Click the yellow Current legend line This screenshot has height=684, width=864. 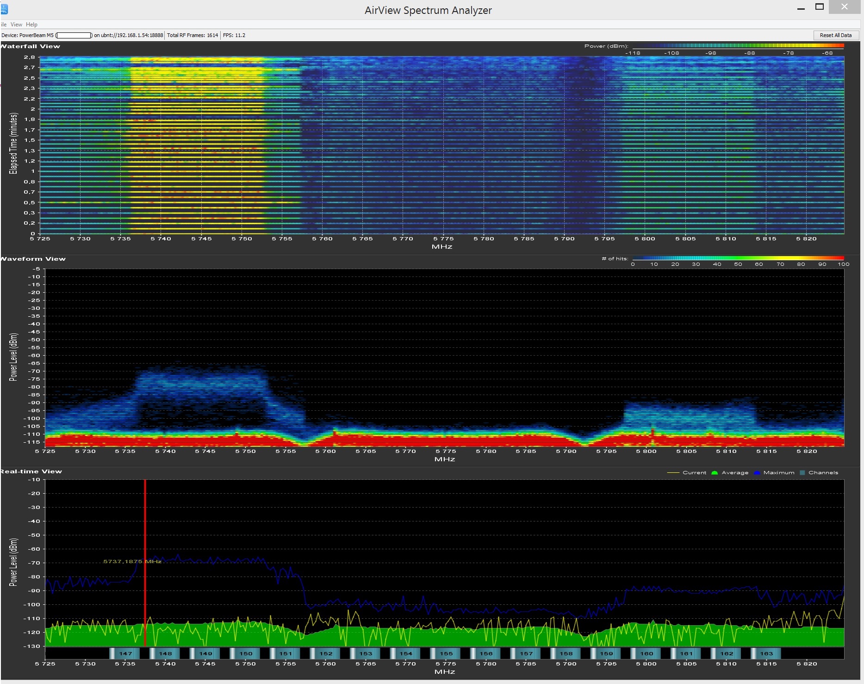(673, 473)
